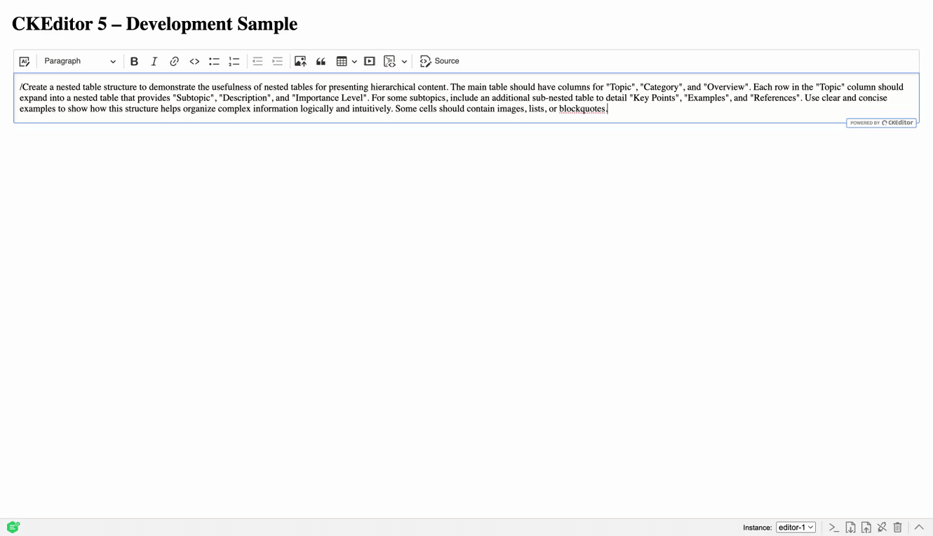Insert a link with the link icon
Screen dimensions: 933x536
pyautogui.click(x=174, y=62)
